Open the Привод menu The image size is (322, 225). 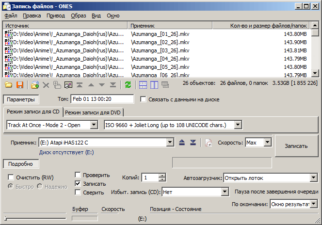[56, 16]
